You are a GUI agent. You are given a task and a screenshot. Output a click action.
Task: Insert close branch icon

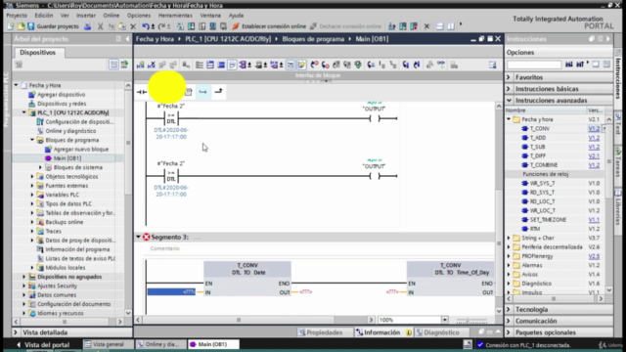[218, 91]
